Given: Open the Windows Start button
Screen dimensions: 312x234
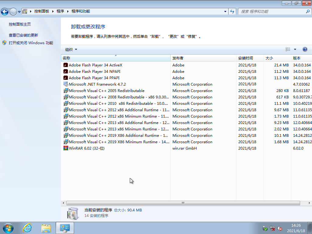Looking at the screenshot, I should [8, 228].
